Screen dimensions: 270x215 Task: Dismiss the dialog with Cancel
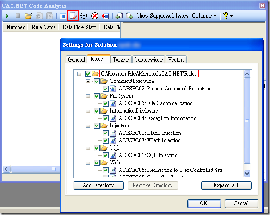click(x=241, y=203)
